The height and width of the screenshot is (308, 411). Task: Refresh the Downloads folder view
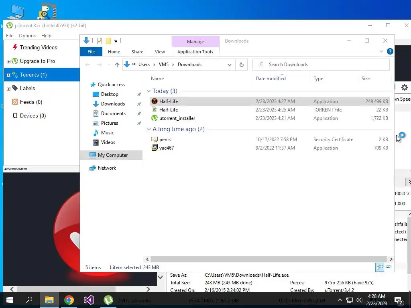(x=241, y=65)
